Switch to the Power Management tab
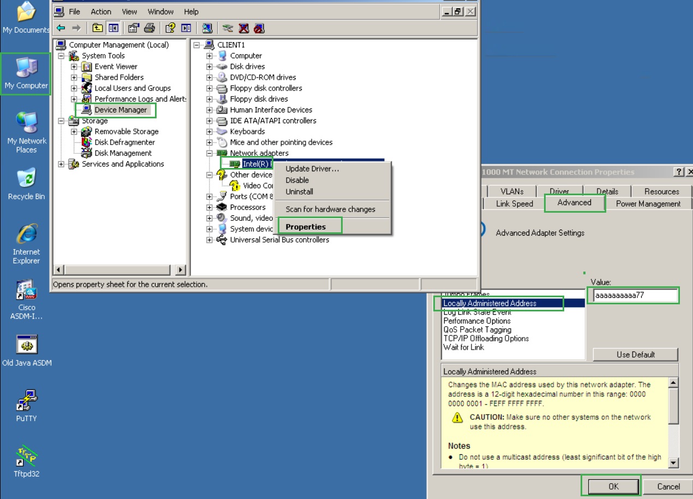The image size is (693, 499). (x=648, y=203)
